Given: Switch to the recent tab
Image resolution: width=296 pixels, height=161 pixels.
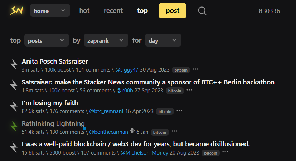Looking at the screenshot, I should (x=113, y=11).
